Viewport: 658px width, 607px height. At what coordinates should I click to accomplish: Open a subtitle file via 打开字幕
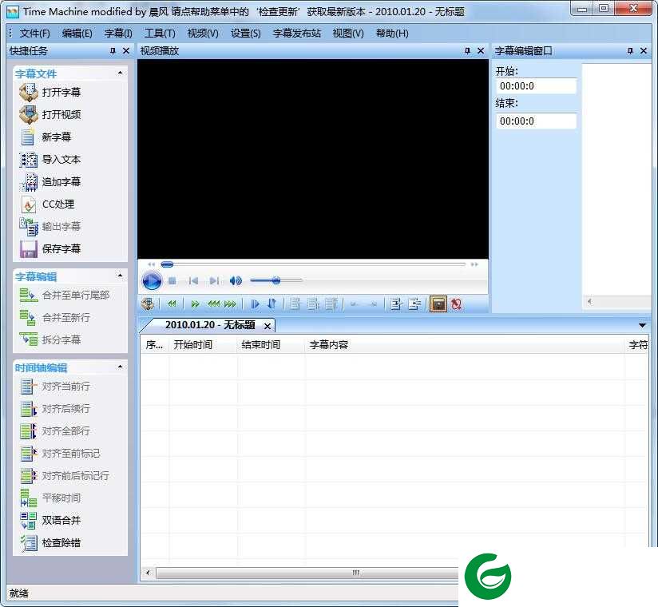click(x=50, y=93)
